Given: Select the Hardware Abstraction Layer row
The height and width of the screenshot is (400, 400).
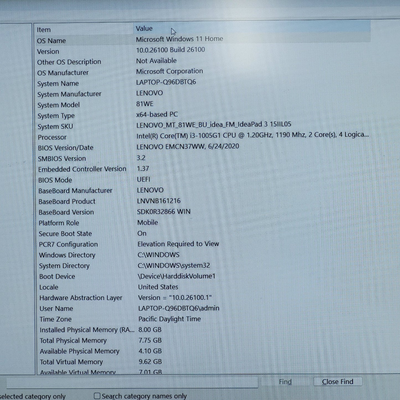Looking at the screenshot, I should click(204, 298).
